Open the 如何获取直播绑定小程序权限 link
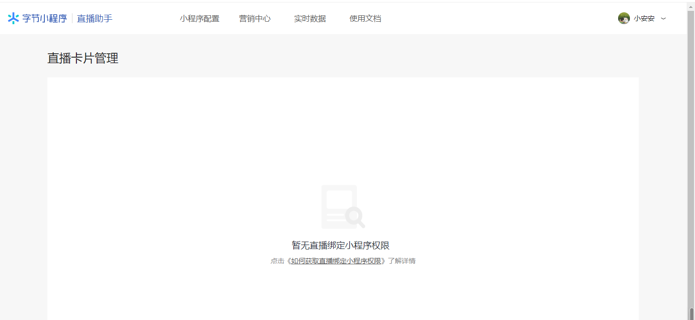The height and width of the screenshot is (320, 695). [336, 261]
